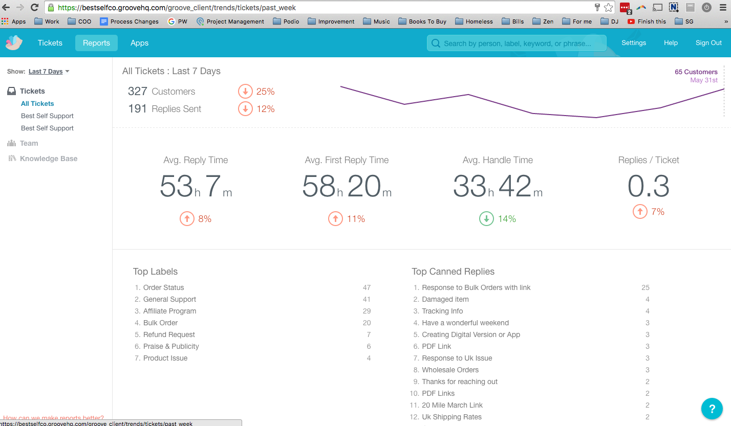Open the Last 7 Days dropdown

point(48,71)
